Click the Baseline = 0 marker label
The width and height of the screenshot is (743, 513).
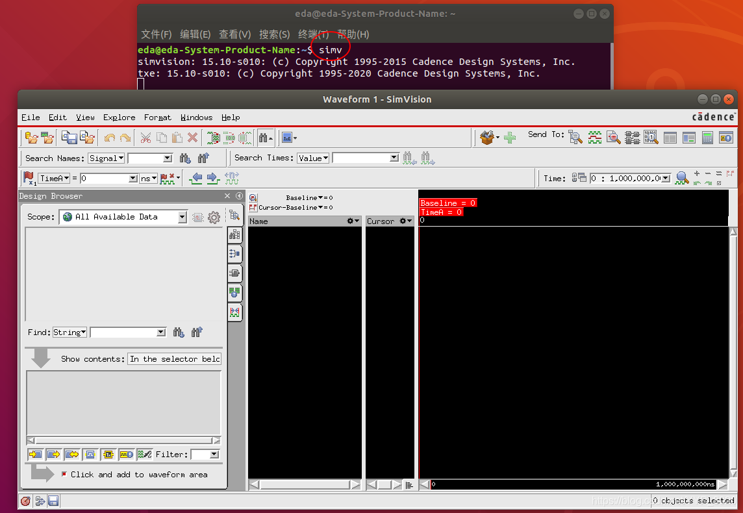[447, 203]
